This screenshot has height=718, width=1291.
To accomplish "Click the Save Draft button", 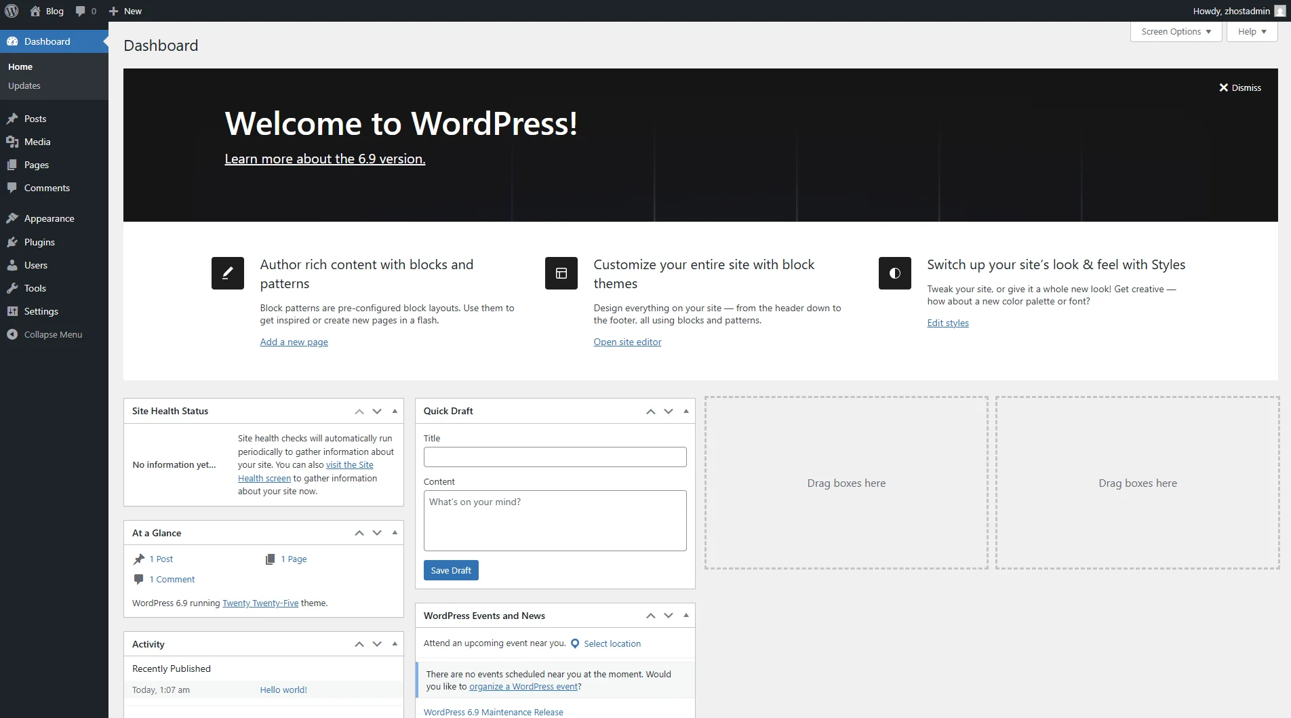I will point(451,570).
